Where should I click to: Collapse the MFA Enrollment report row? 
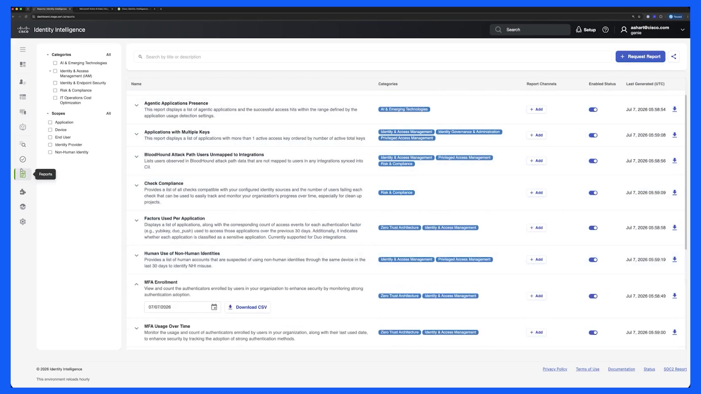tap(137, 284)
